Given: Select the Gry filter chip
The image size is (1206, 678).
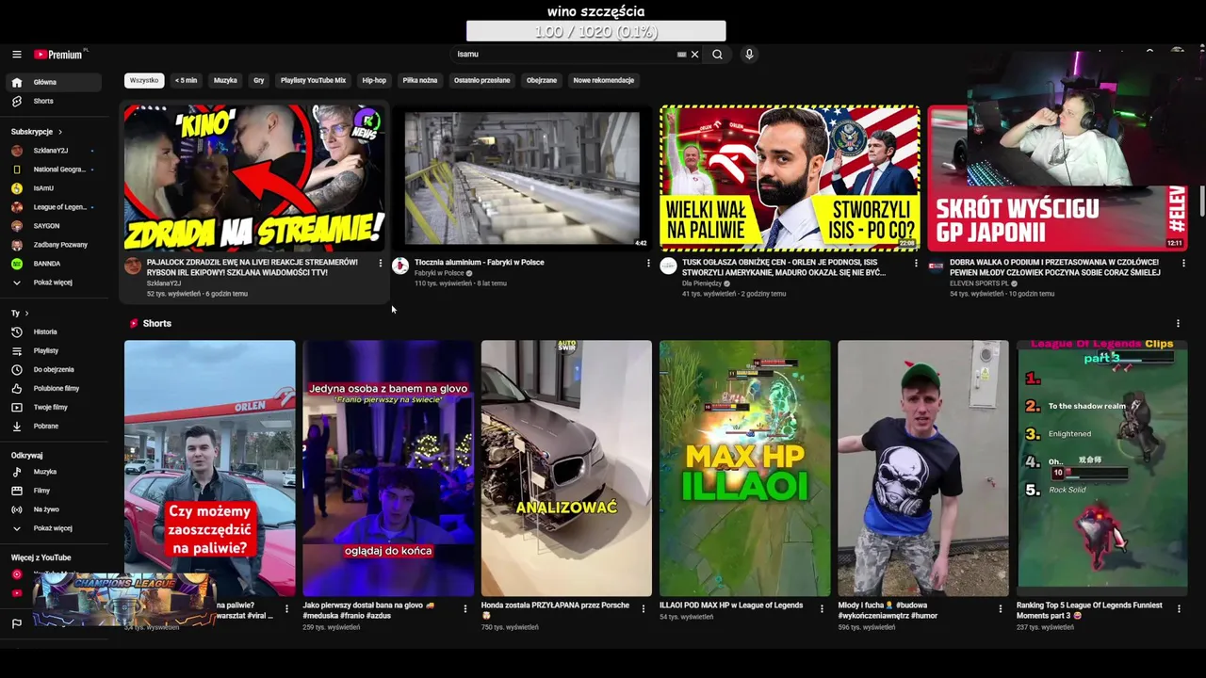Looking at the screenshot, I should [258, 81].
